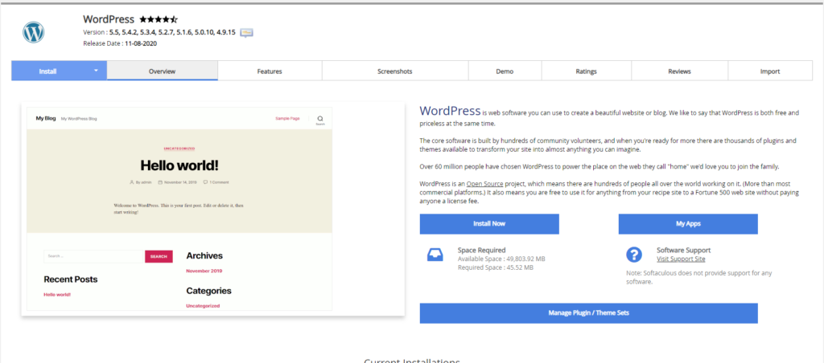Click Sample Page link in preview
This screenshot has width=824, height=363.
click(287, 119)
